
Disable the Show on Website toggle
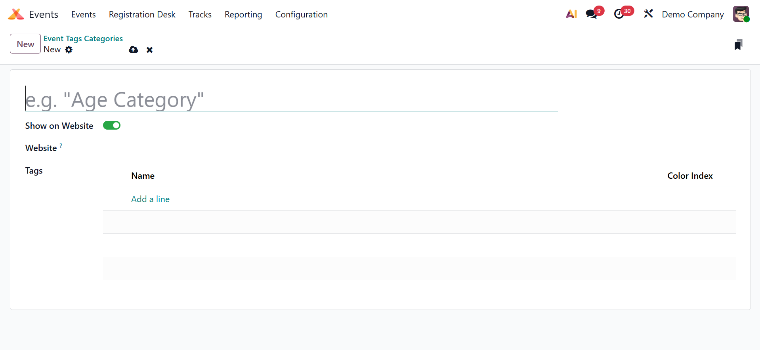click(x=112, y=126)
